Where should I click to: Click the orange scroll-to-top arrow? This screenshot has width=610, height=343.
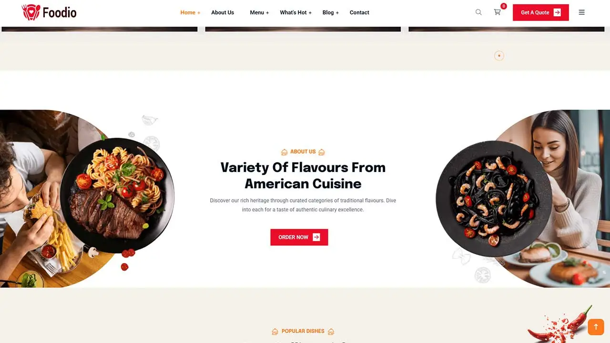click(596, 327)
